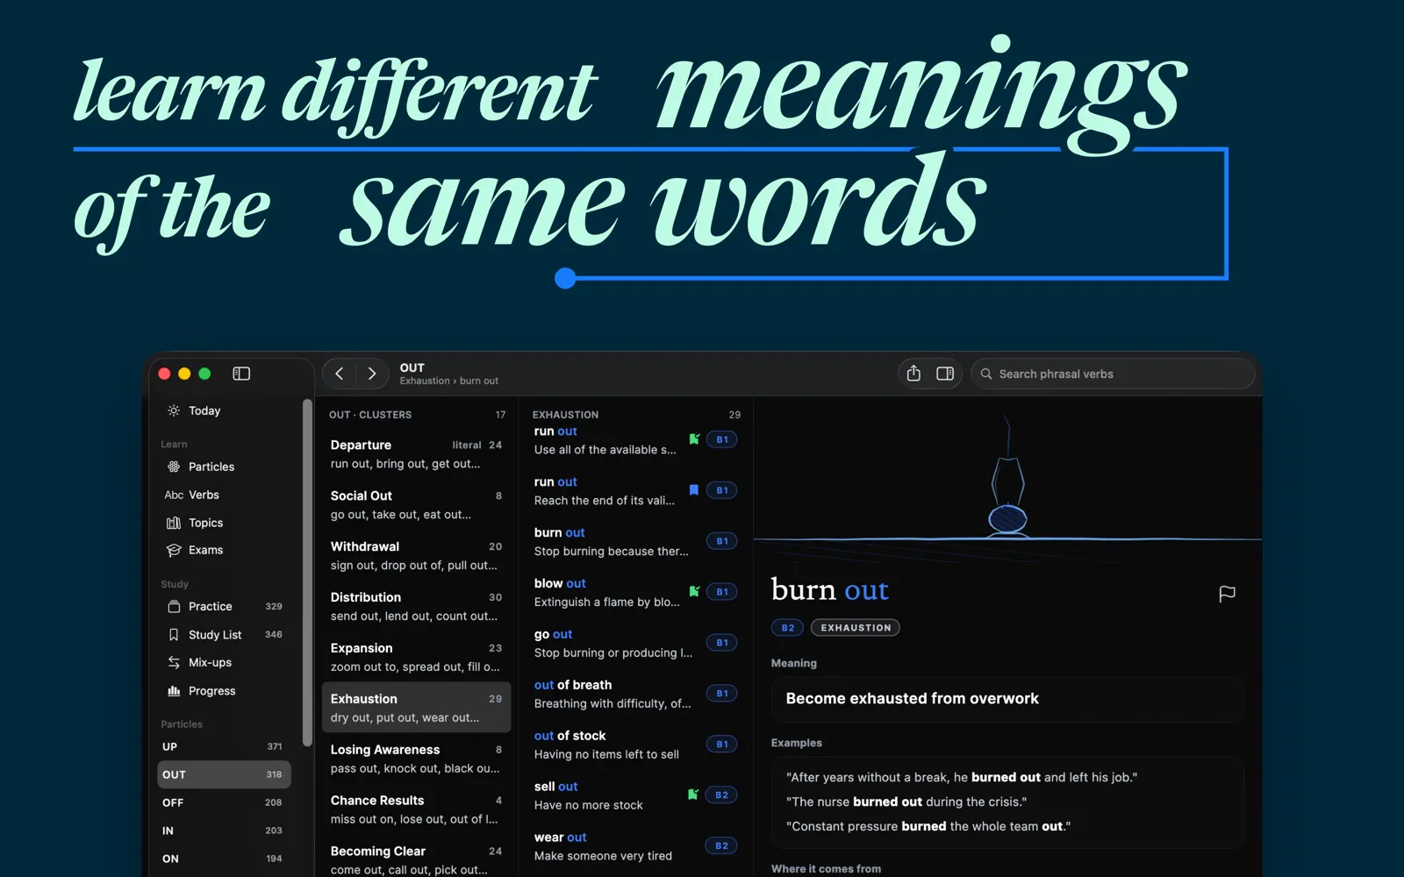Image resolution: width=1404 pixels, height=877 pixels.
Task: Select the IN particle
Action: pyautogui.click(x=224, y=831)
